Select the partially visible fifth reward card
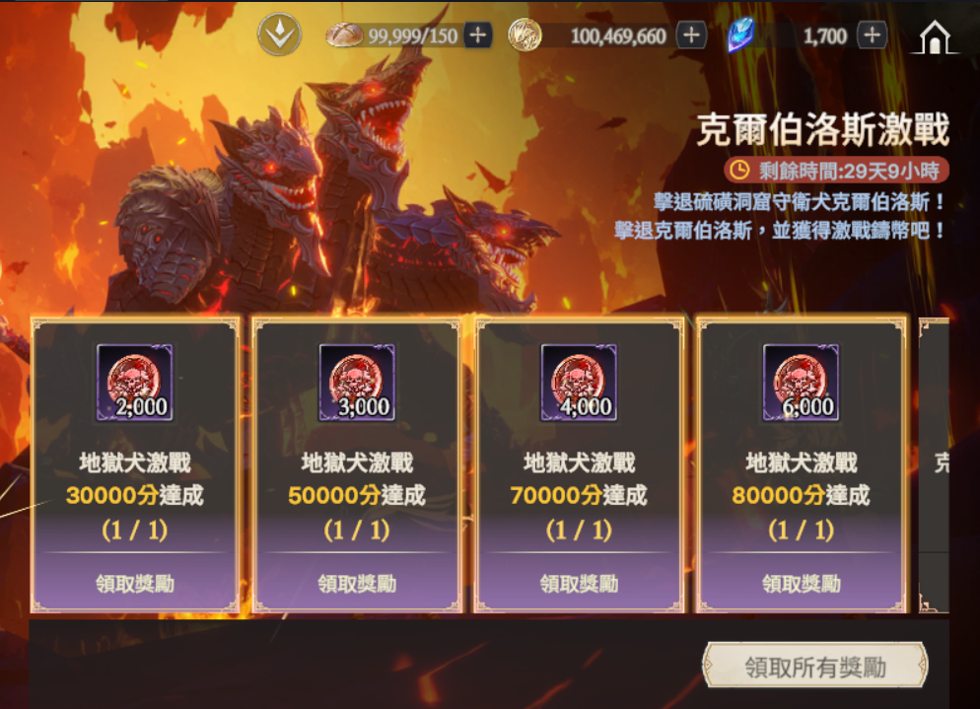 point(935,465)
